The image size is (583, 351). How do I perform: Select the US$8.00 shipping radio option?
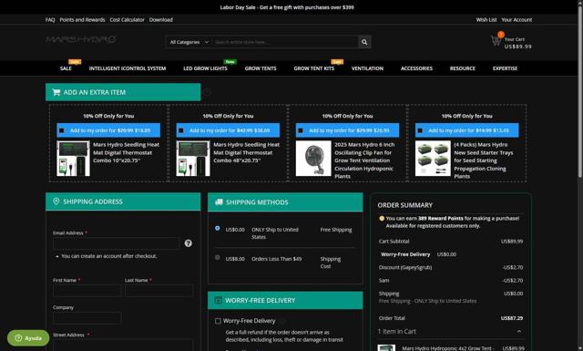218,258
